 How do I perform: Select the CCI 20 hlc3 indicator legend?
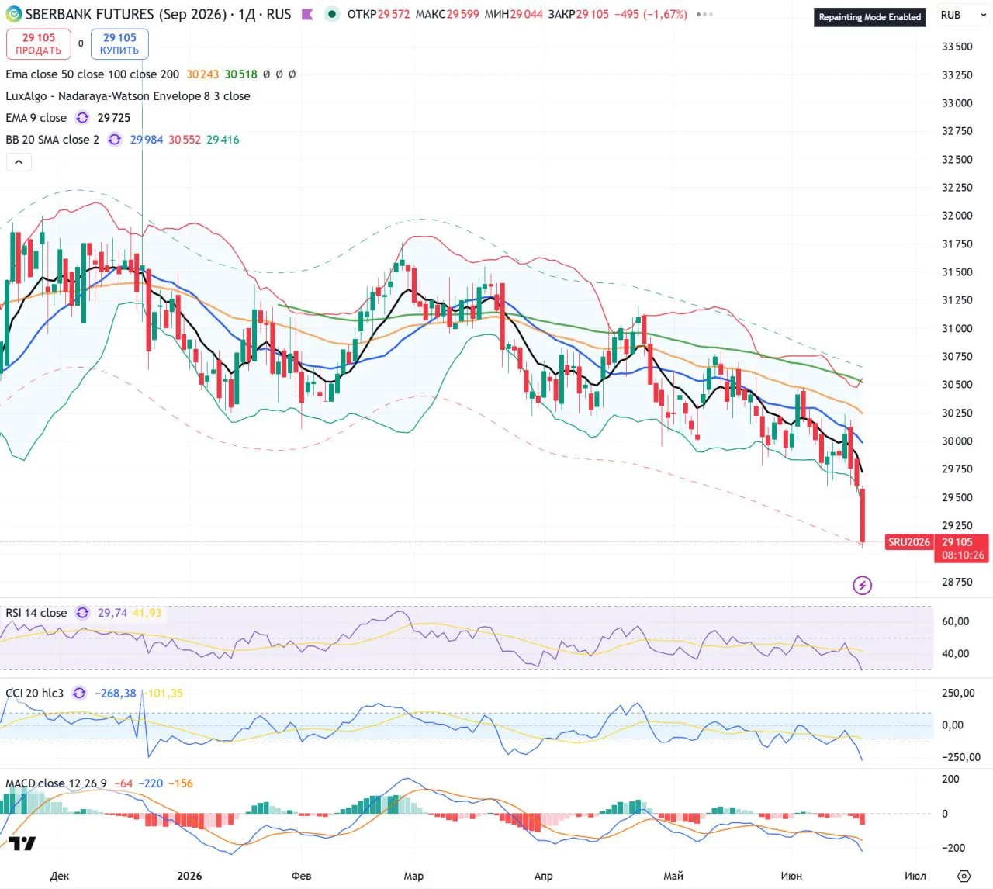click(35, 694)
